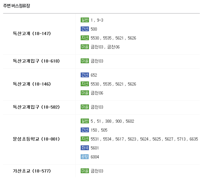Open the 독산고개 (18-146) stop entry
The height and width of the screenshot is (189, 206).
(x=32, y=84)
